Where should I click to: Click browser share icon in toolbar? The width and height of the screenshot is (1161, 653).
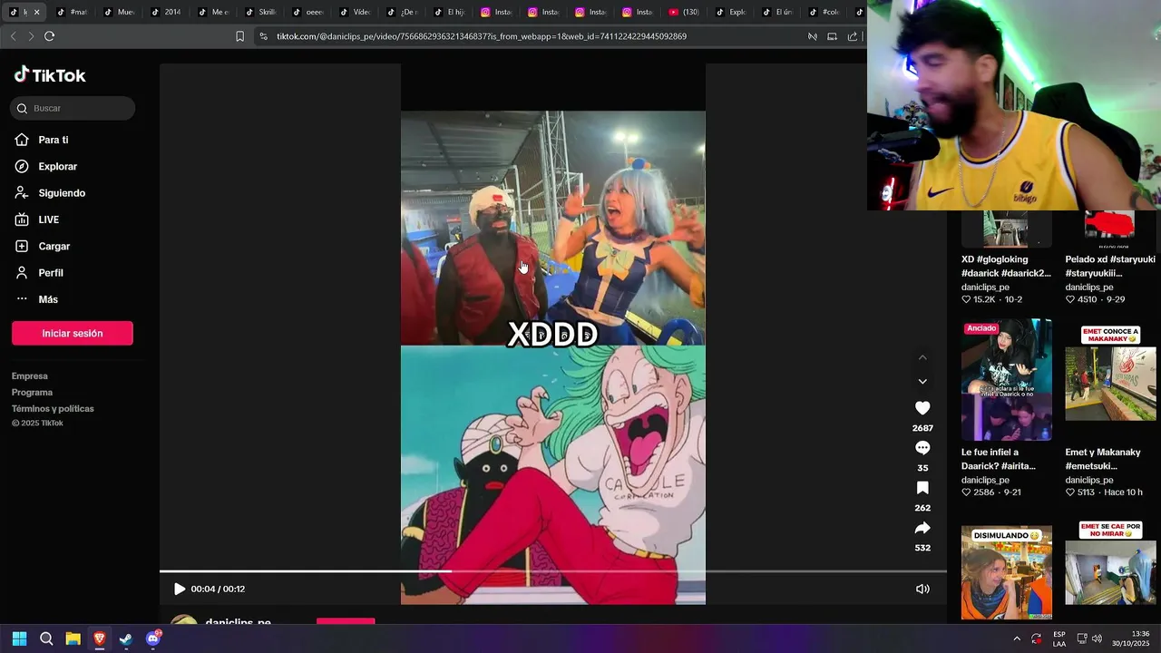pyautogui.click(x=853, y=36)
